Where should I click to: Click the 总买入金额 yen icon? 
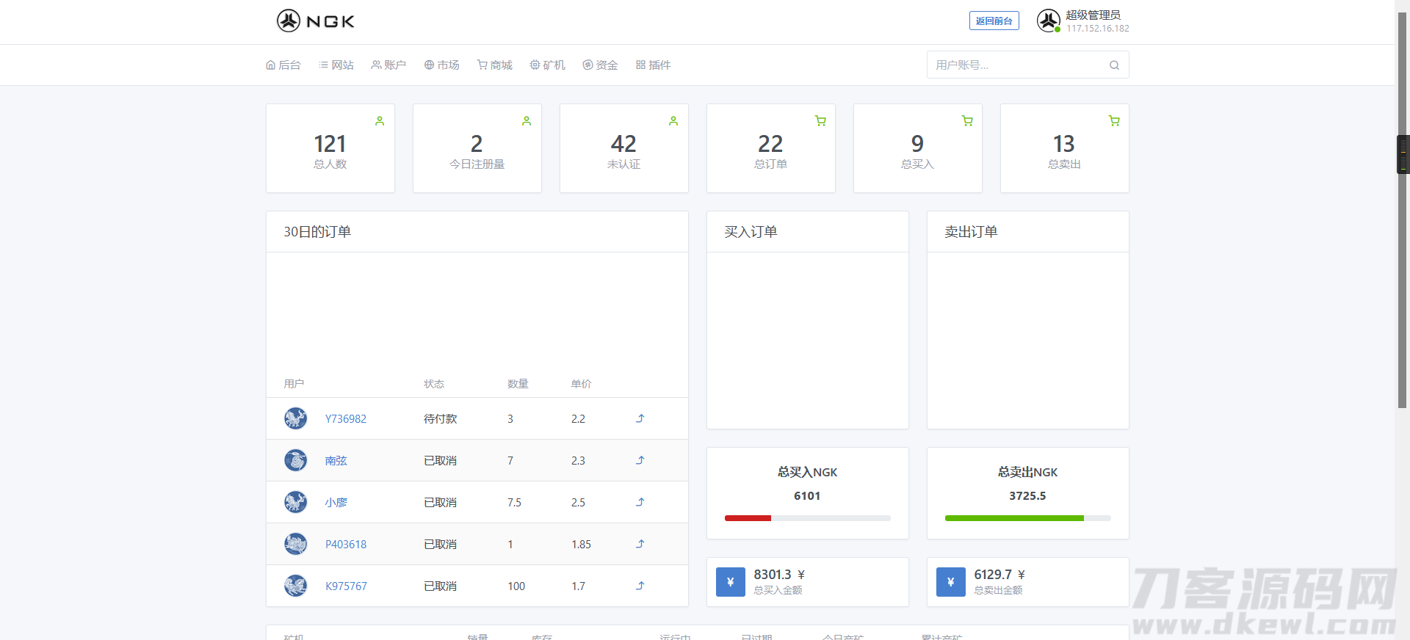click(730, 582)
